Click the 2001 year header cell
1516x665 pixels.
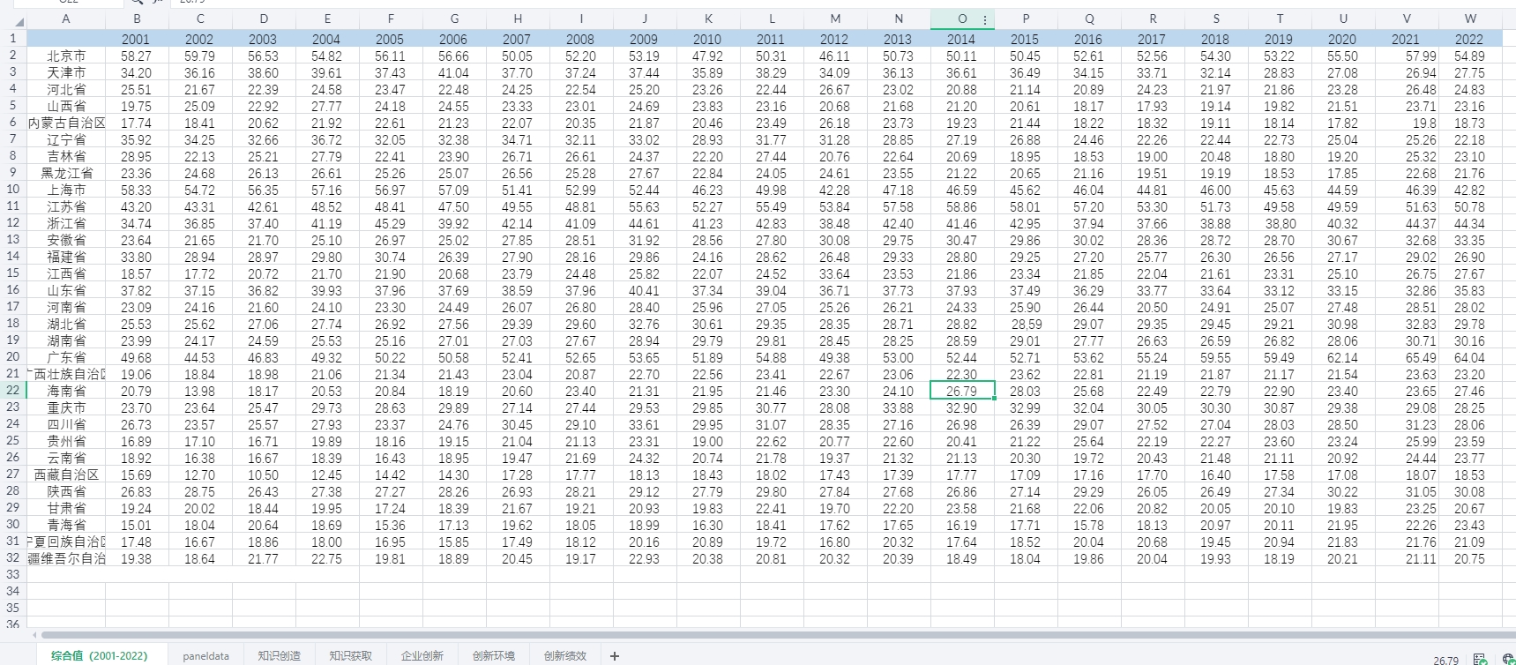[137, 39]
